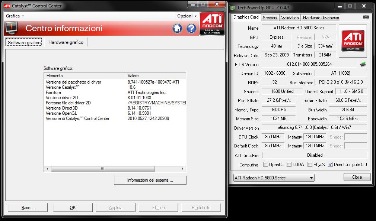Click the ATI Radeon Premium Graphics logo

[212, 23]
